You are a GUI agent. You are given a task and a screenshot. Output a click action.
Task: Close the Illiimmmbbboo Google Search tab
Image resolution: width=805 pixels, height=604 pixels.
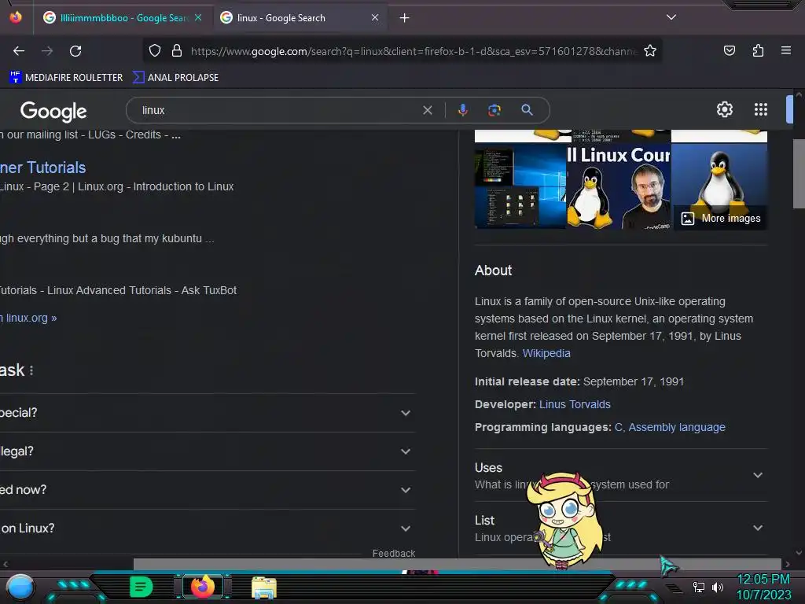(x=198, y=17)
